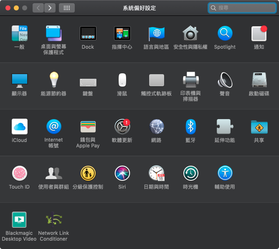The width and height of the screenshot is (279, 249).
Task: Open 通知 (Notifications) preferences
Action: 259,34
